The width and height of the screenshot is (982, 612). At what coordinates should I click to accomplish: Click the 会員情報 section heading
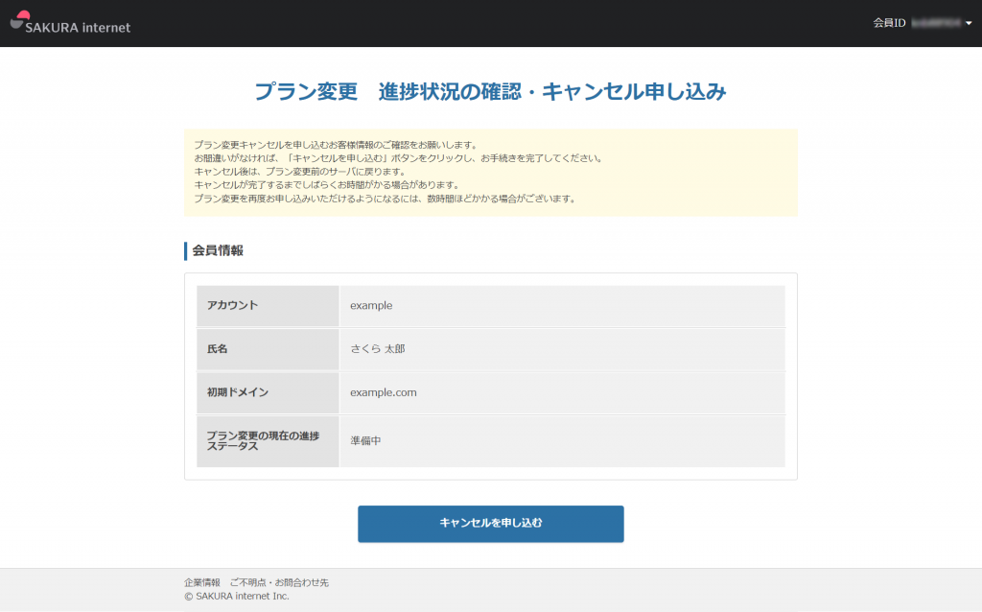[x=218, y=250]
